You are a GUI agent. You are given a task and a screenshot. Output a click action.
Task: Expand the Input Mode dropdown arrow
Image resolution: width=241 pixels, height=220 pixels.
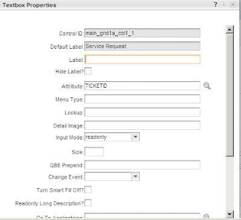click(x=136, y=137)
